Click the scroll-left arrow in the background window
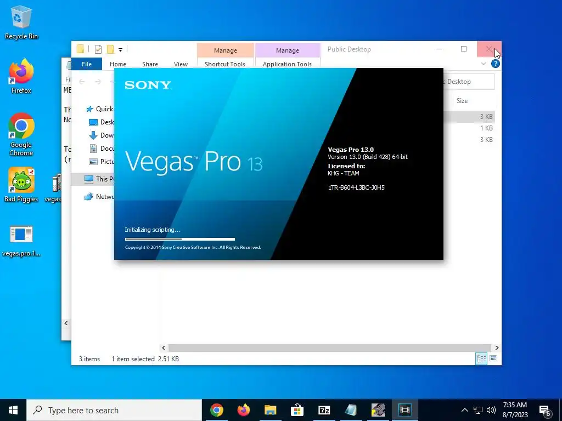Image resolution: width=562 pixels, height=421 pixels. pos(66,323)
